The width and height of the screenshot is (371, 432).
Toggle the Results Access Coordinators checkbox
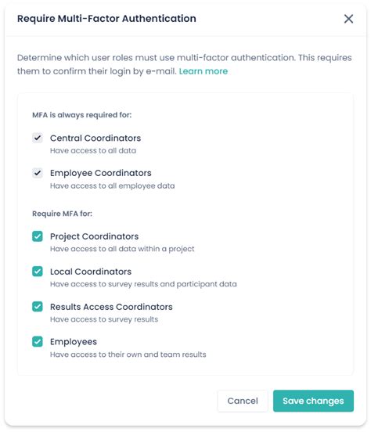pyautogui.click(x=38, y=306)
